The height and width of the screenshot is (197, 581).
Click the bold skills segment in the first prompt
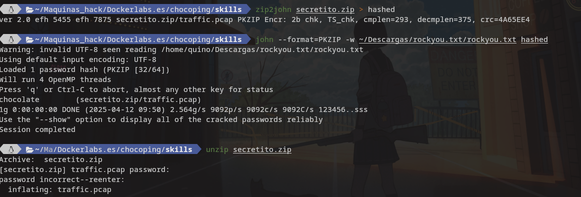228,9
